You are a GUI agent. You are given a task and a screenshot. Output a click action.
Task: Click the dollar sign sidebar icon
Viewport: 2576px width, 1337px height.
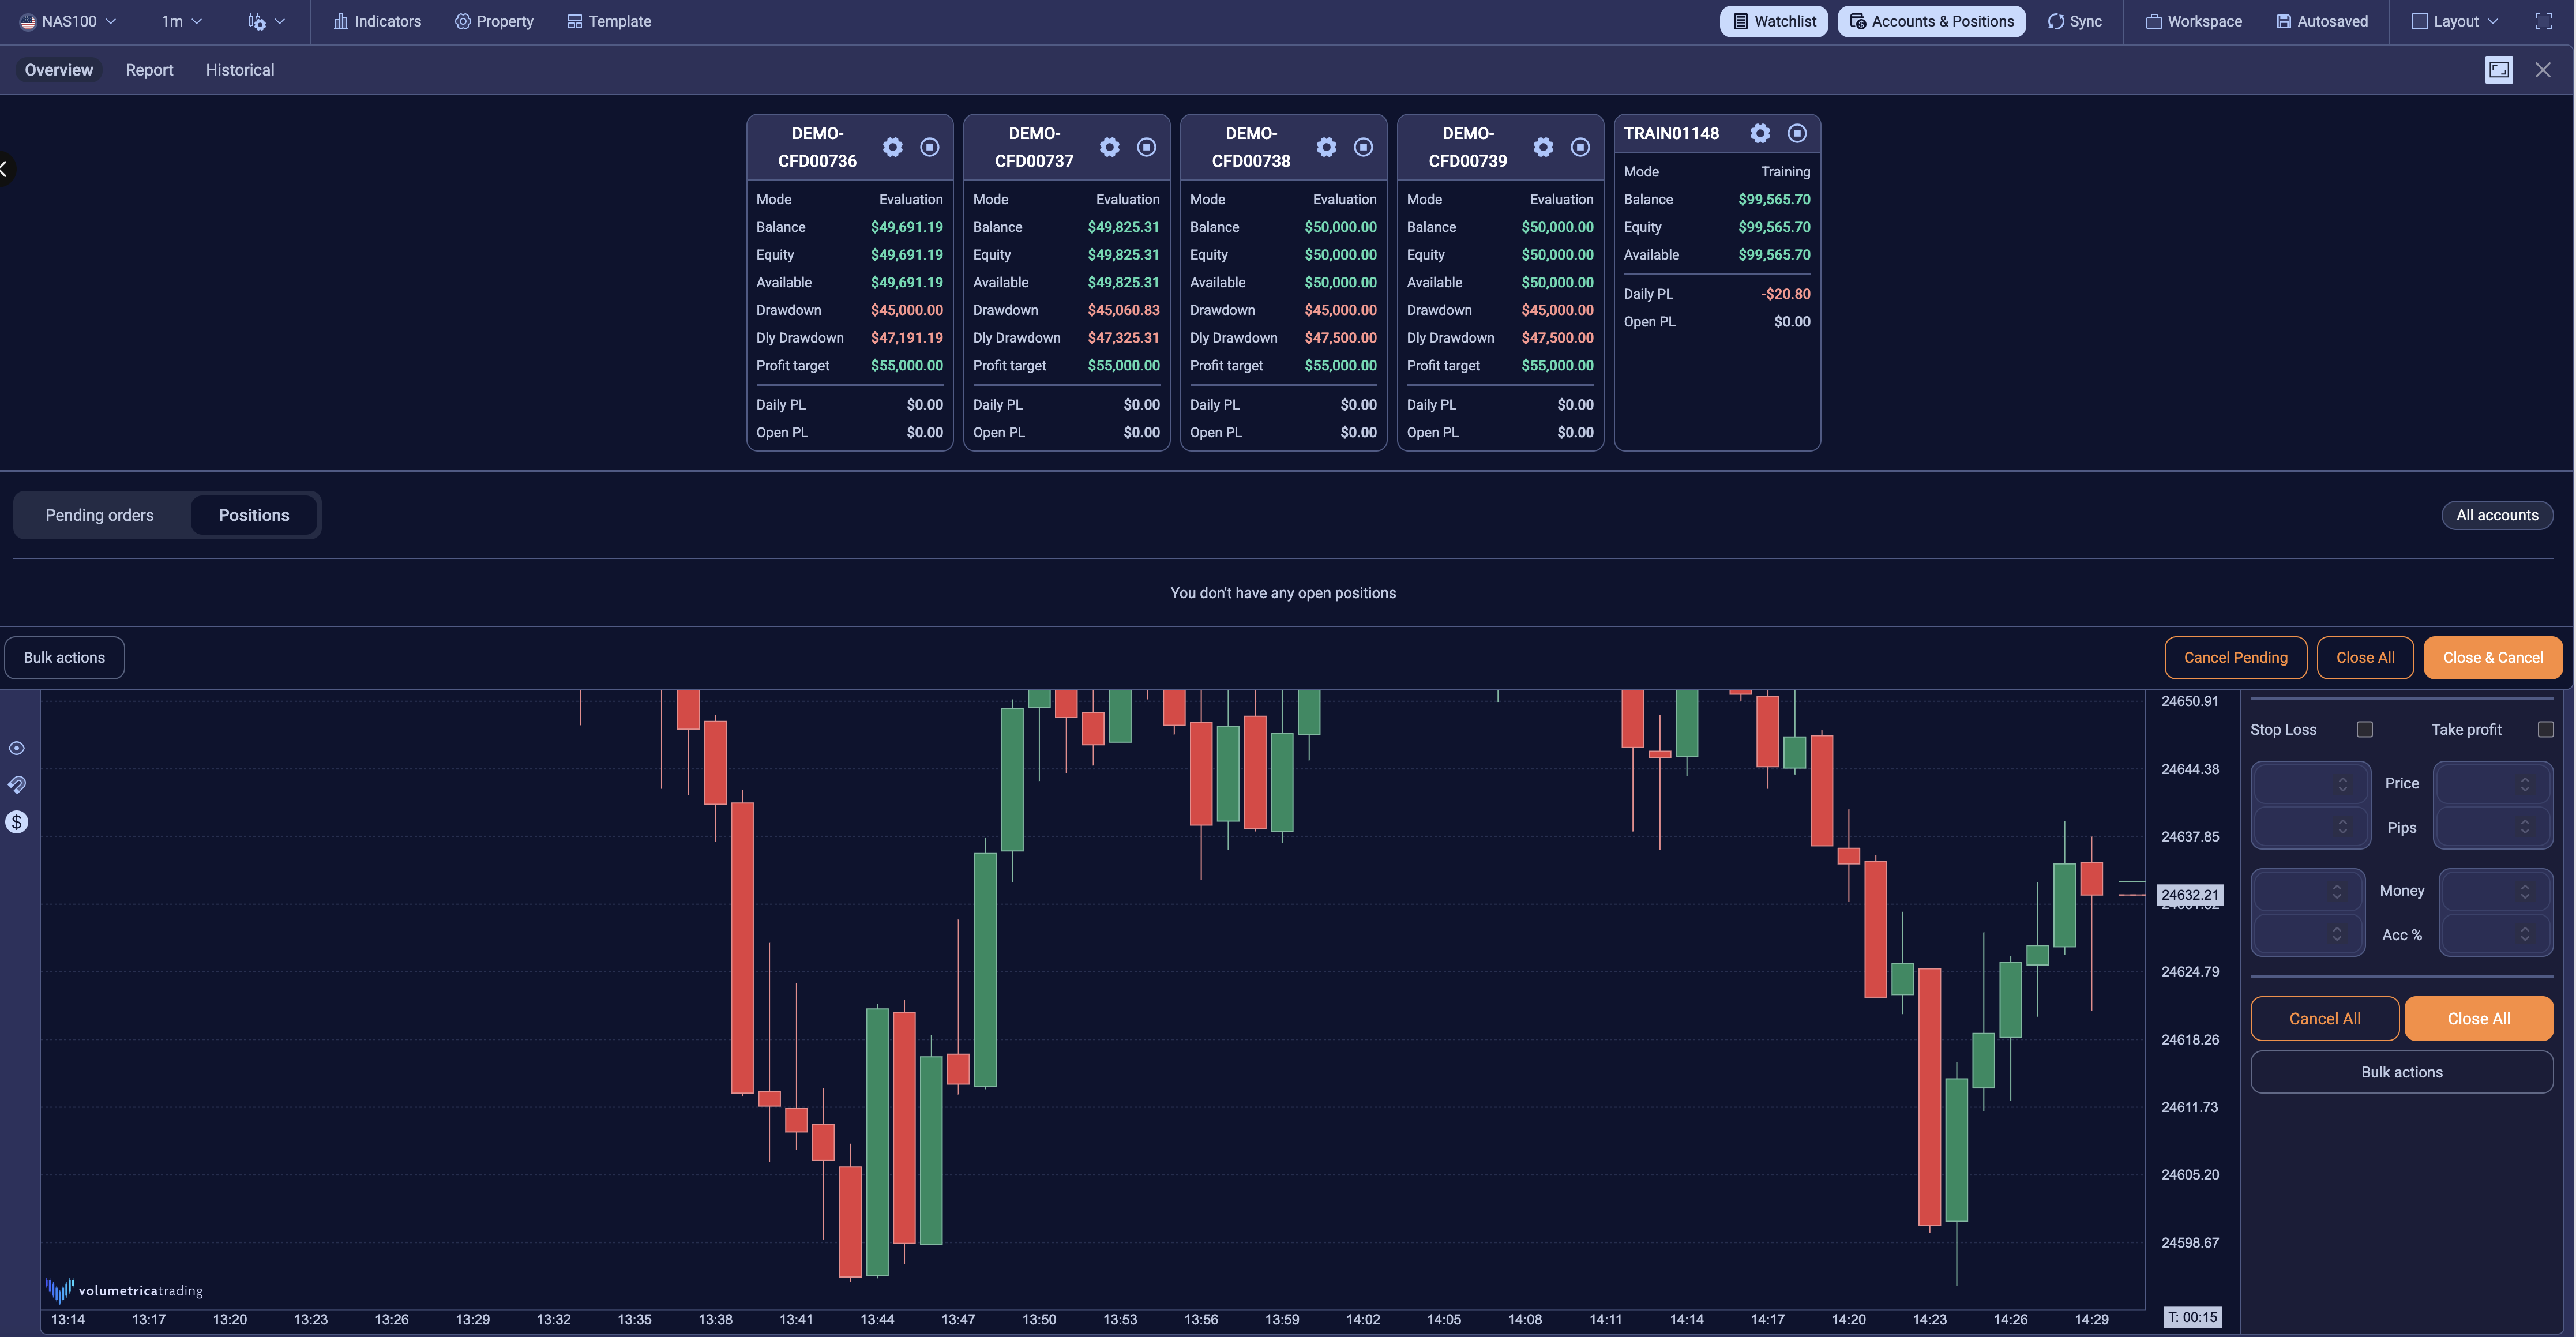[x=17, y=822]
